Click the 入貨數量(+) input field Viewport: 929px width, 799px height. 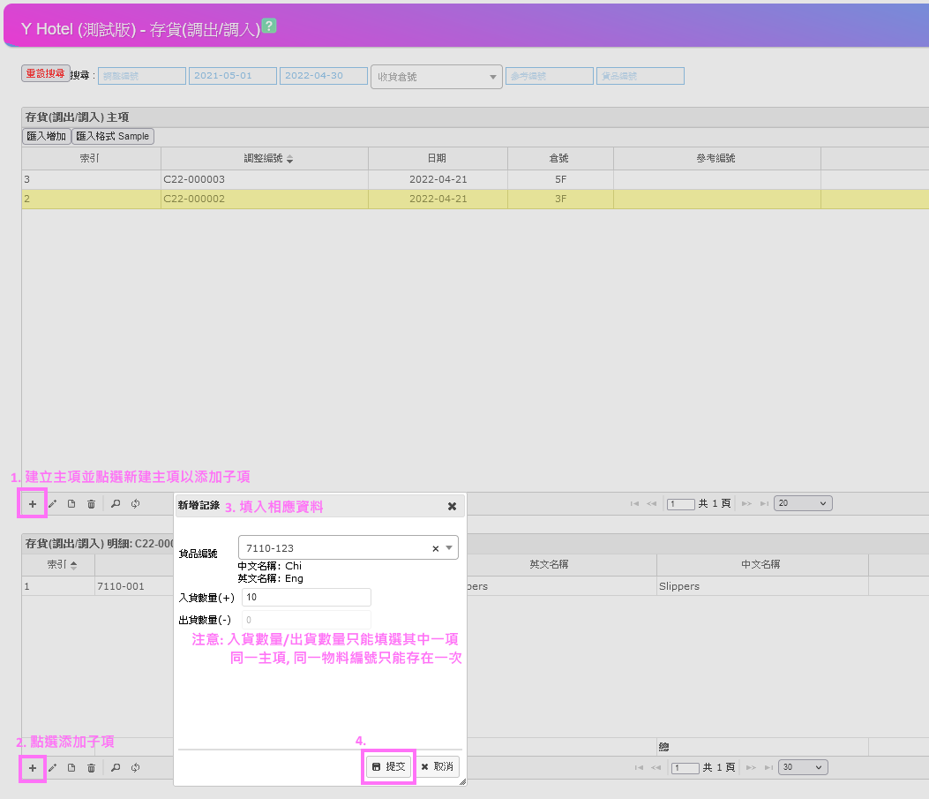tap(305, 598)
